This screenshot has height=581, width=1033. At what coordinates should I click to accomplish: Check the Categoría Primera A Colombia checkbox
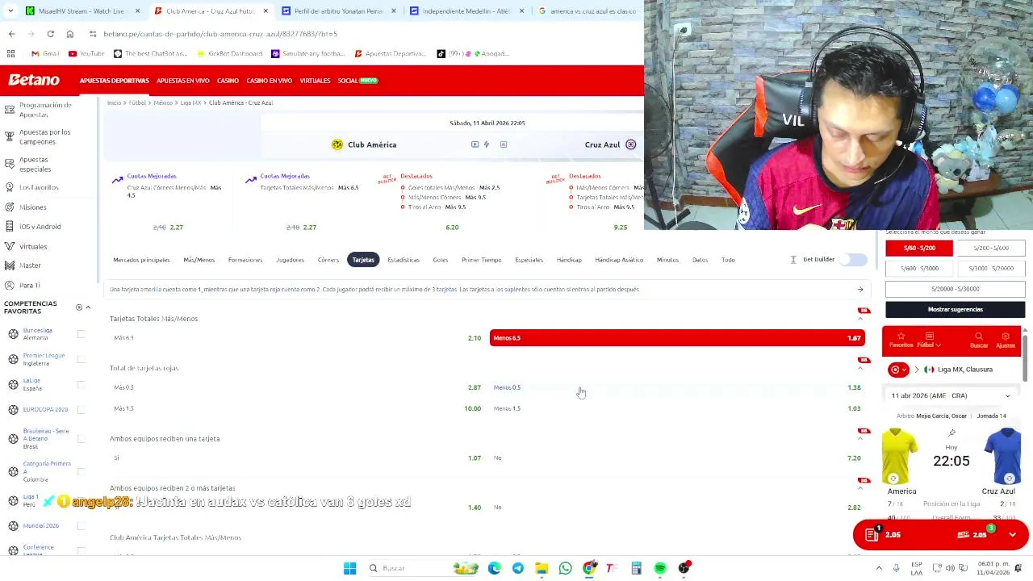click(81, 471)
